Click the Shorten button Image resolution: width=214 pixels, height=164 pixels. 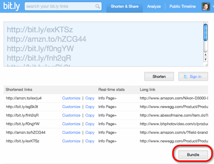159,76
